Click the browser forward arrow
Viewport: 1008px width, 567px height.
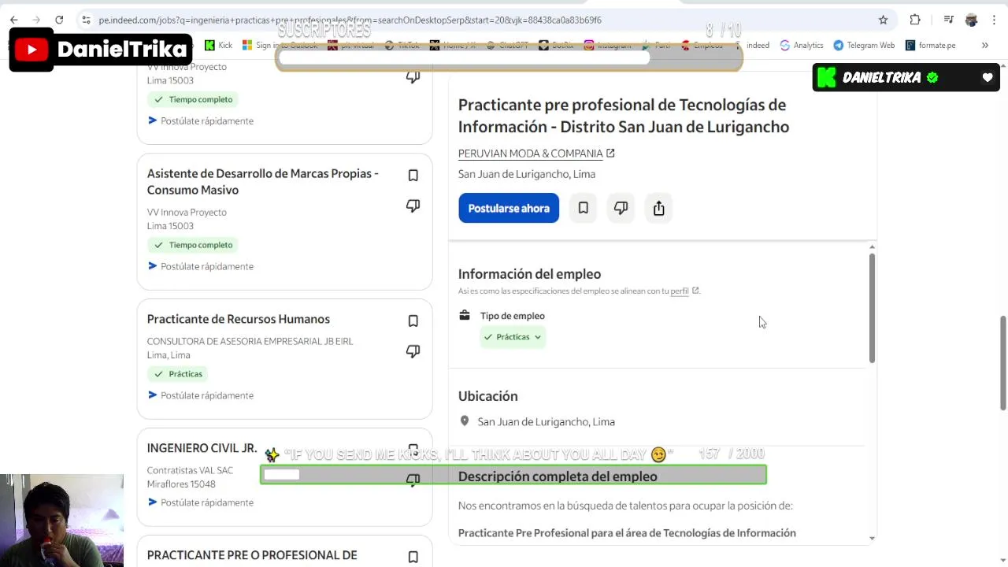[x=36, y=20]
